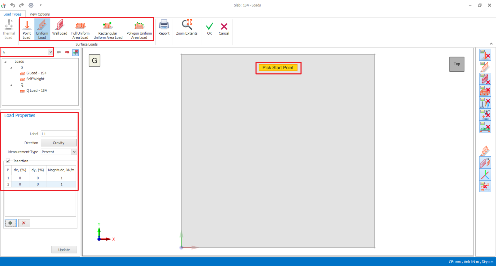Open the Measurement Type dropdown
Image resolution: width=496 pixels, height=266 pixels.
tap(74, 152)
